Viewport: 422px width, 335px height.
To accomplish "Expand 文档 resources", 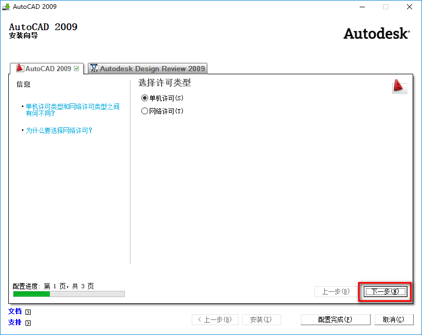I will coord(14,312).
